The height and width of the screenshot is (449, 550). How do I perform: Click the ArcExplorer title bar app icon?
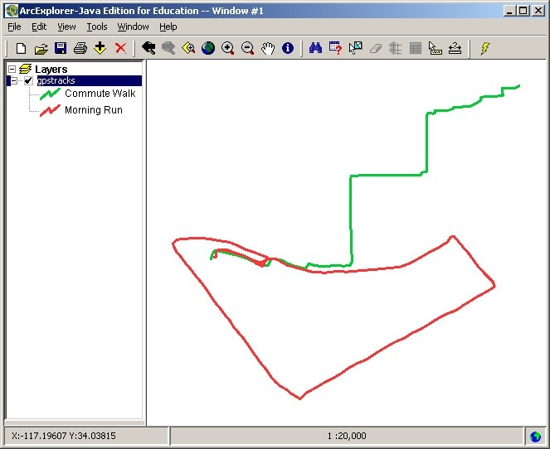pyautogui.click(x=12, y=11)
